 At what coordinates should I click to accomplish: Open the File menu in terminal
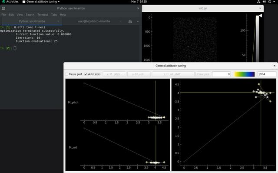4,15
